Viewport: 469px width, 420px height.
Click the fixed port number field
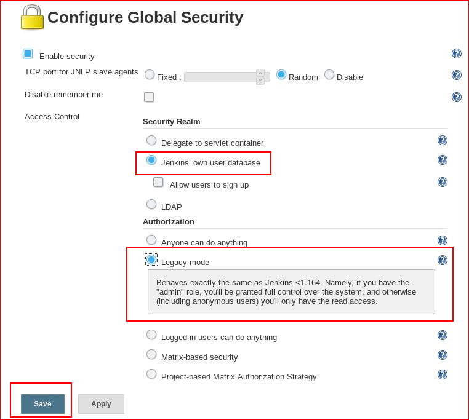click(x=220, y=77)
